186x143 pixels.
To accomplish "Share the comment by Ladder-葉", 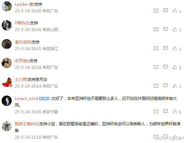I will click(x=156, y=11).
